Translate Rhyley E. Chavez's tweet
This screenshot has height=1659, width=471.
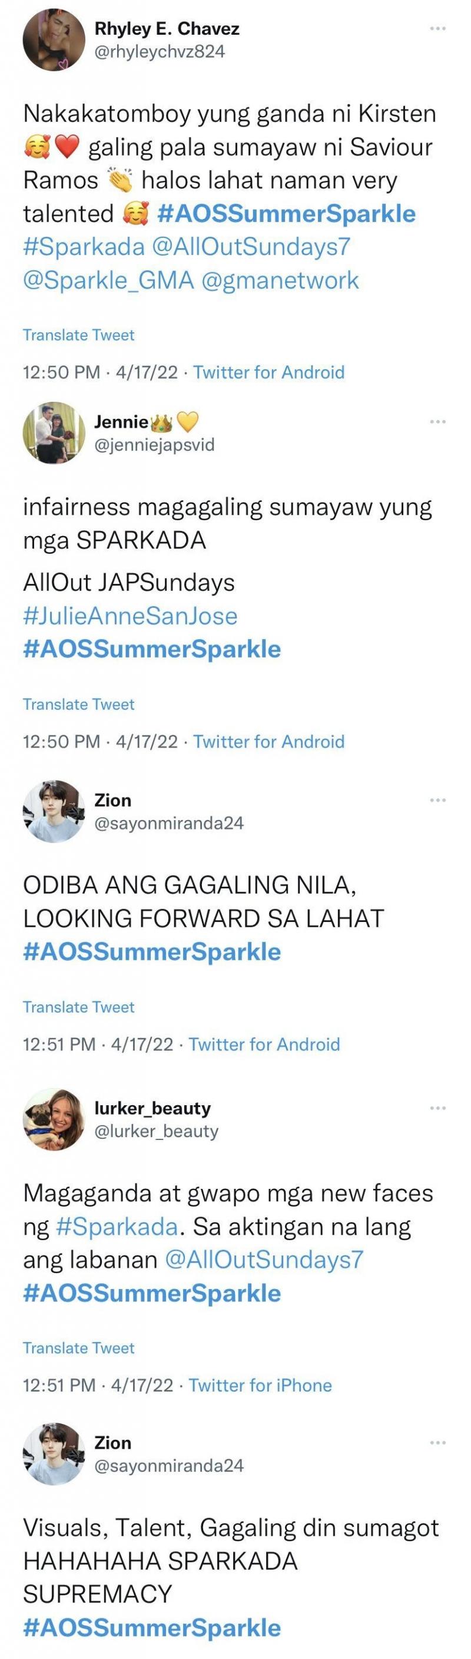[x=78, y=335]
